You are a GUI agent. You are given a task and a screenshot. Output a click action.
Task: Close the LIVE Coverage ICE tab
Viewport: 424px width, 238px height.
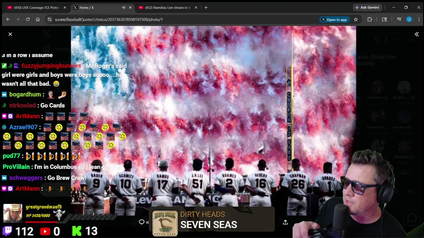tap(65, 8)
